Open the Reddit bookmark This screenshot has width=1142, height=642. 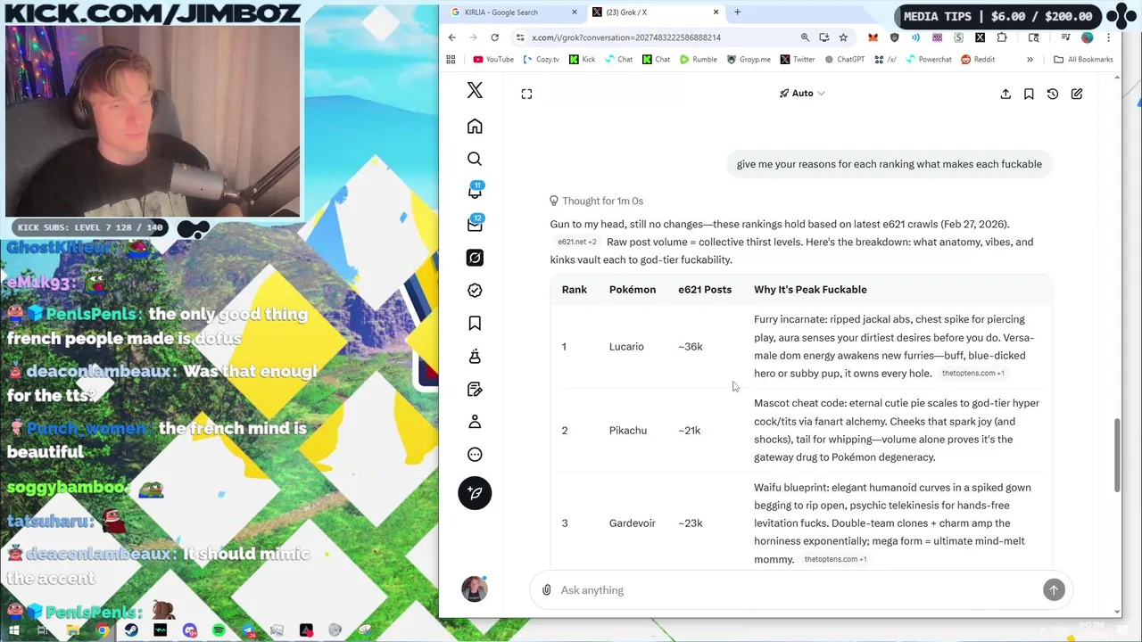[x=978, y=60]
